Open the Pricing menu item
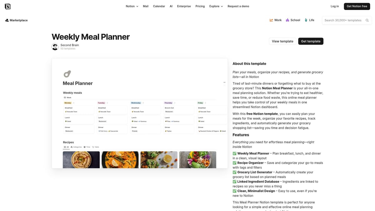 (x=200, y=6)
